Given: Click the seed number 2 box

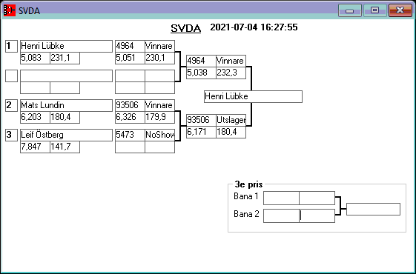Looking at the screenshot, I should (11, 105).
